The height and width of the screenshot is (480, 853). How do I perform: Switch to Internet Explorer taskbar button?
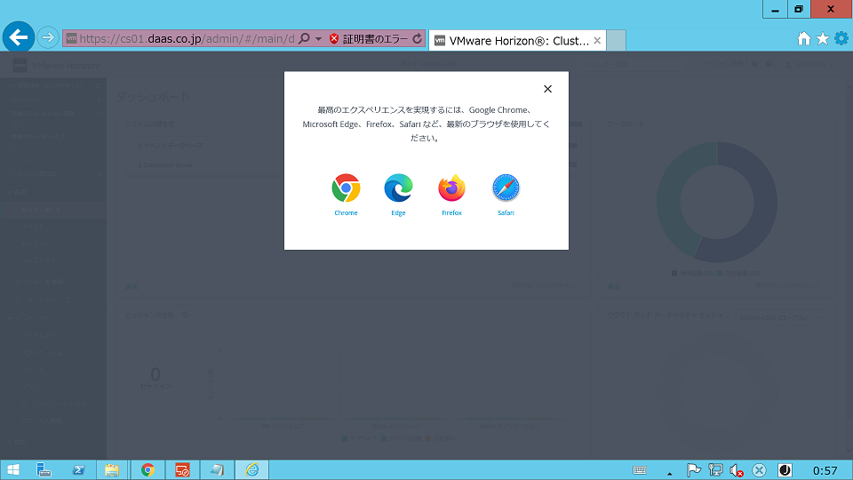click(251, 469)
